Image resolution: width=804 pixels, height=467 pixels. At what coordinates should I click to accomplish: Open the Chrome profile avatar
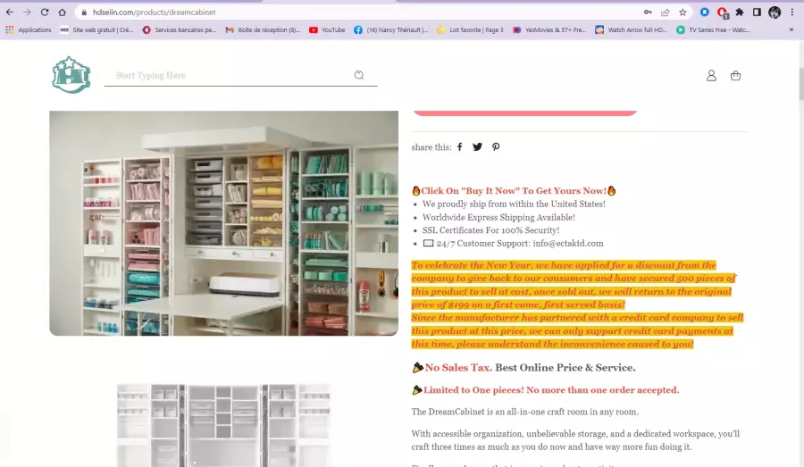tap(775, 13)
